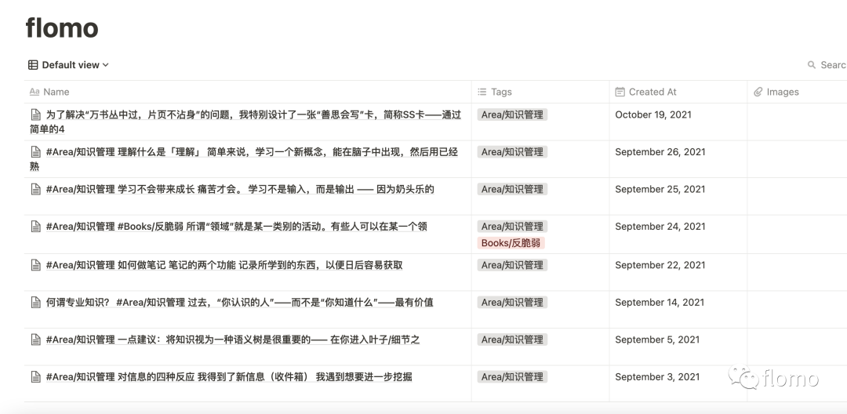Click the paperclip icon in Images header
The height and width of the screenshot is (414, 847).
pos(758,93)
